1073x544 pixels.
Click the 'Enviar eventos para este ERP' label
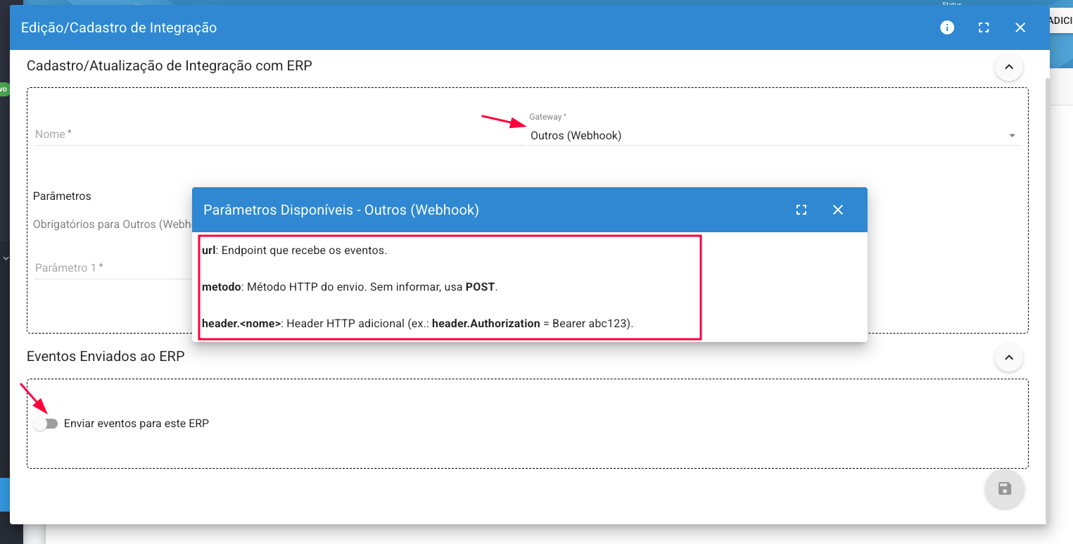136,424
